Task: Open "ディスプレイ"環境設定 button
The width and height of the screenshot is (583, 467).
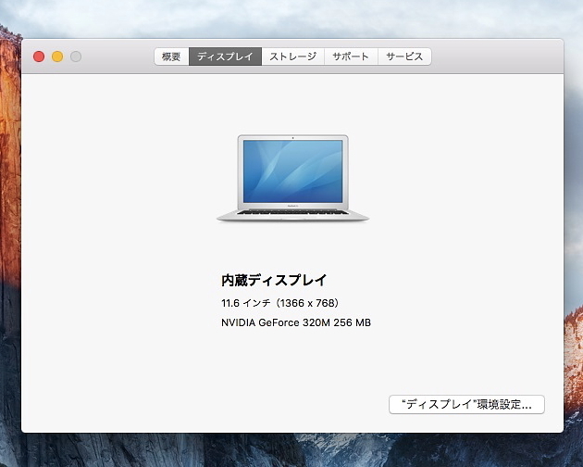Action: coord(466,404)
